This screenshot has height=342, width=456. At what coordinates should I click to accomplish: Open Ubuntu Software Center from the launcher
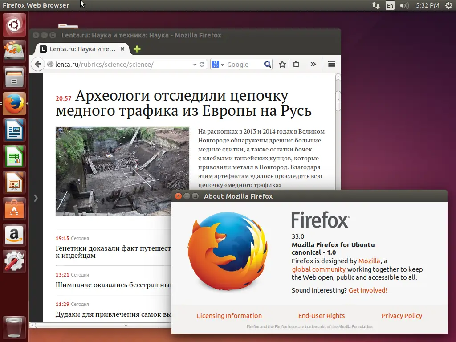tap(14, 209)
